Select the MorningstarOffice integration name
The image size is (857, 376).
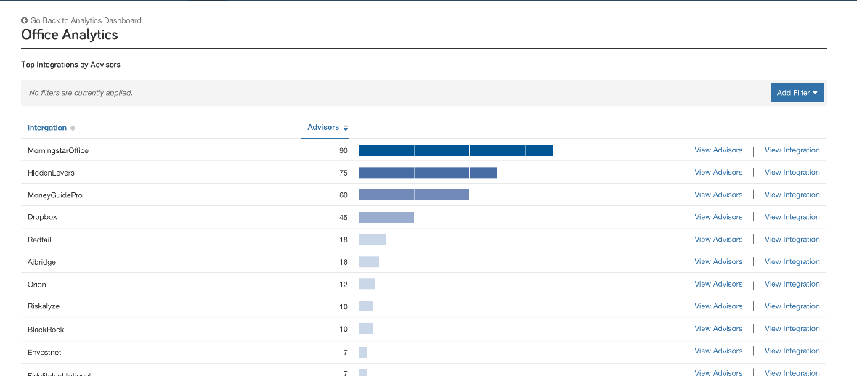click(58, 150)
